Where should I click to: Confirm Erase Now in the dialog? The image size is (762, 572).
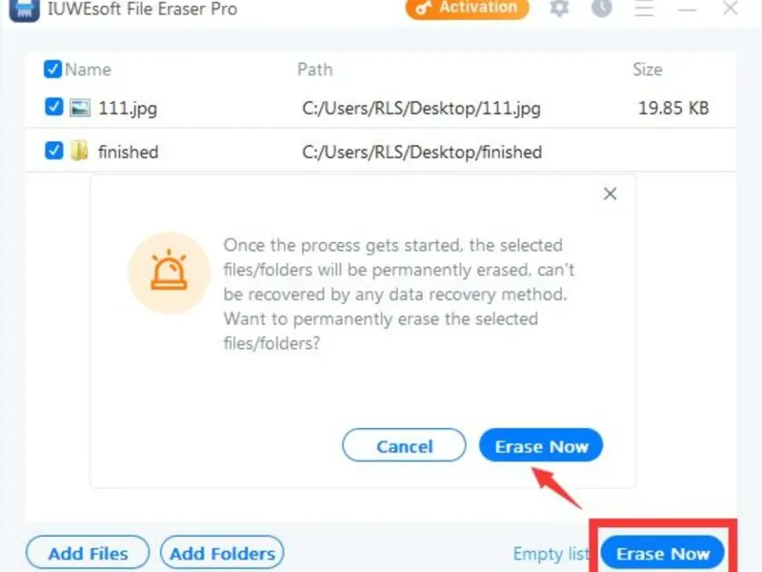click(x=541, y=445)
